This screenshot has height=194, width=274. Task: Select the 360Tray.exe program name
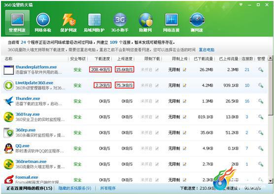pos(28,114)
